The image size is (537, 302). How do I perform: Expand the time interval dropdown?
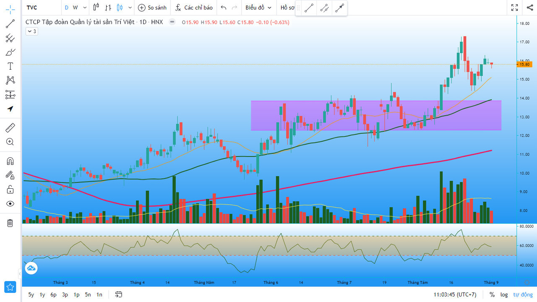coord(85,8)
